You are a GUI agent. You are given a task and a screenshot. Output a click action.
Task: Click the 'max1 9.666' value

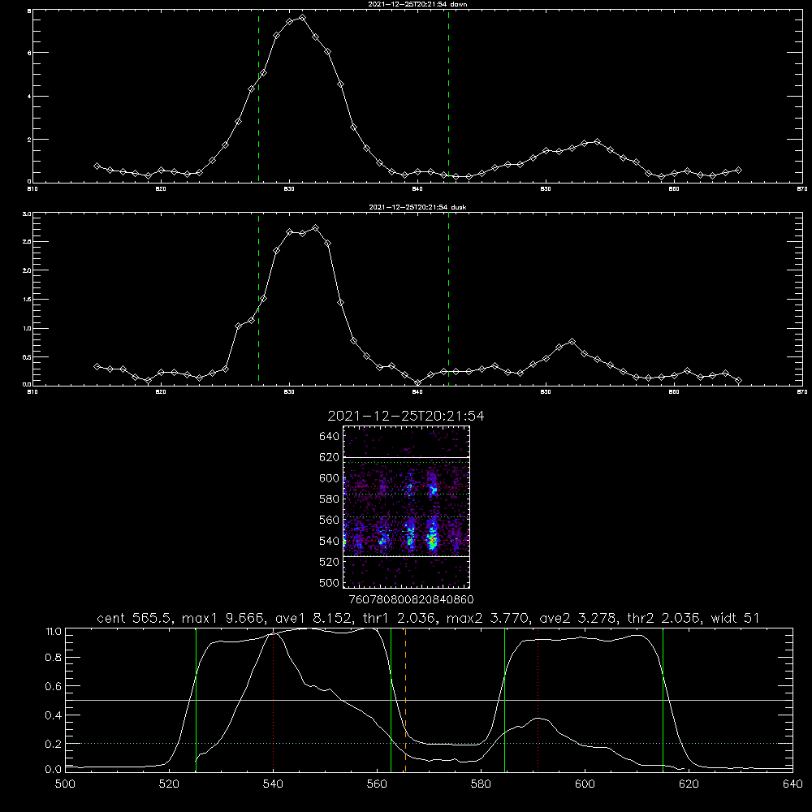(x=224, y=618)
